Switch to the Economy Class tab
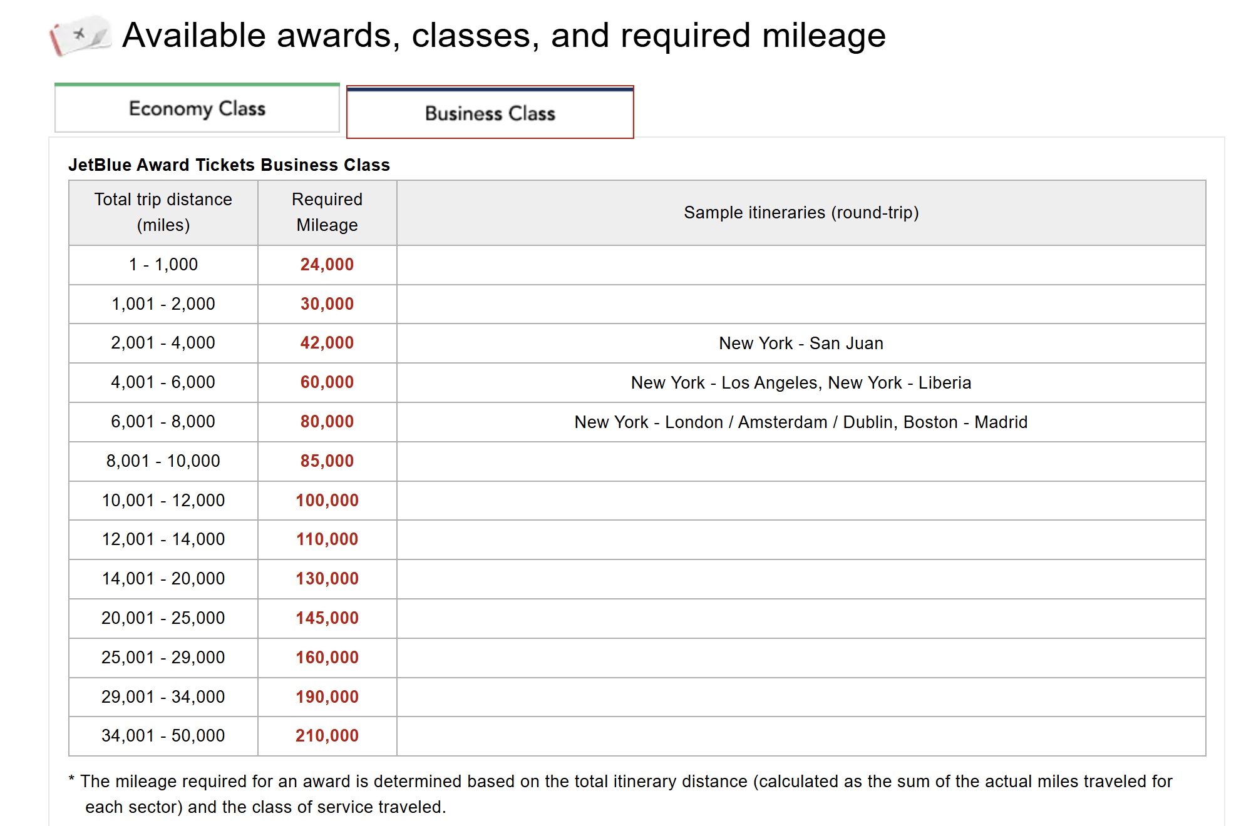The width and height of the screenshot is (1256, 826). click(197, 109)
